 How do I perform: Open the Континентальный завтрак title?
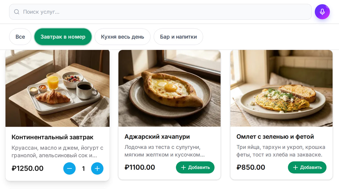coord(52,137)
